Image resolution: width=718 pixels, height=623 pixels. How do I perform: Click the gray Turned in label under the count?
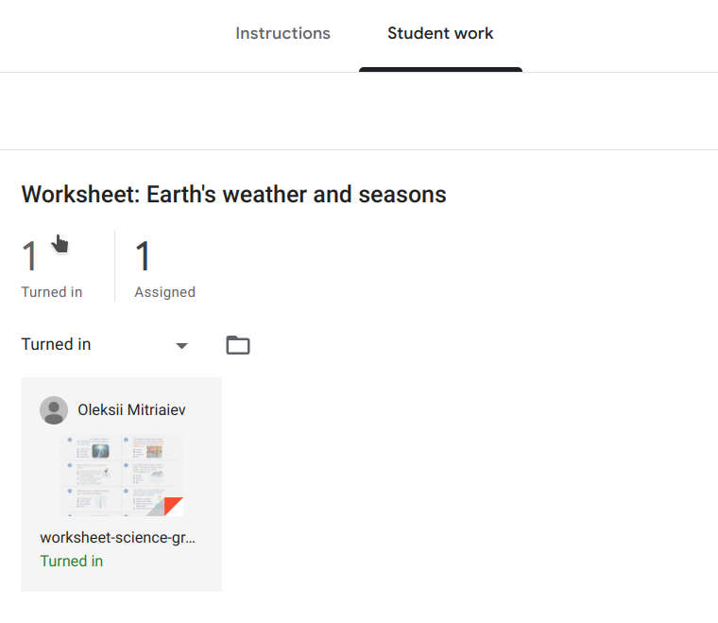coord(52,292)
